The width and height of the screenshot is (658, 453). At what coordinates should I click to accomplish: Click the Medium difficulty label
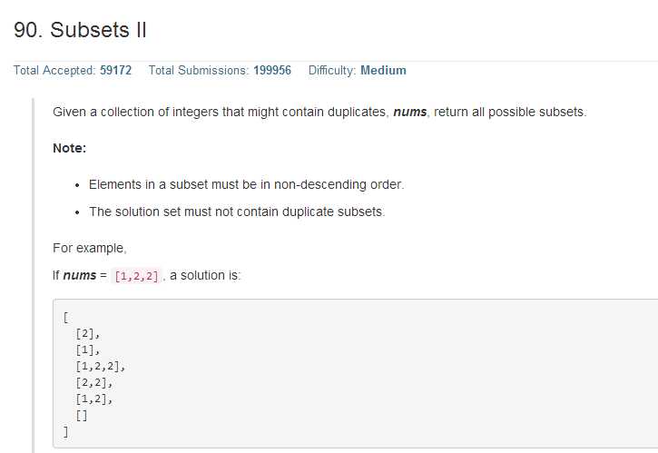pos(383,70)
